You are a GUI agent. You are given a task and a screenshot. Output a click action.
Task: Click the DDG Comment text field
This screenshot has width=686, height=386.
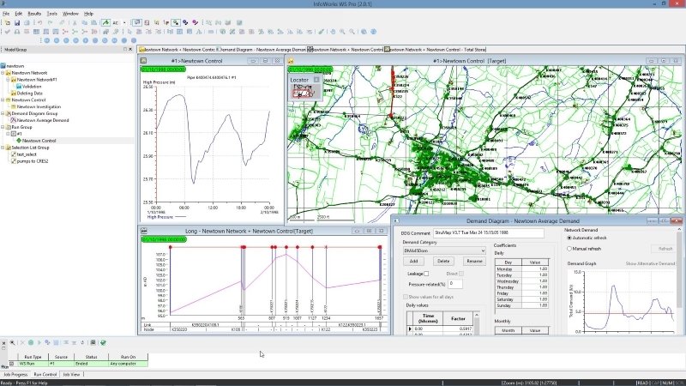(488, 232)
